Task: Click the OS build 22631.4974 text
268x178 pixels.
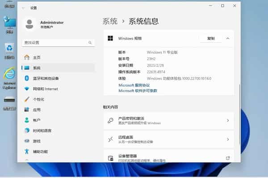Action: [156, 72]
